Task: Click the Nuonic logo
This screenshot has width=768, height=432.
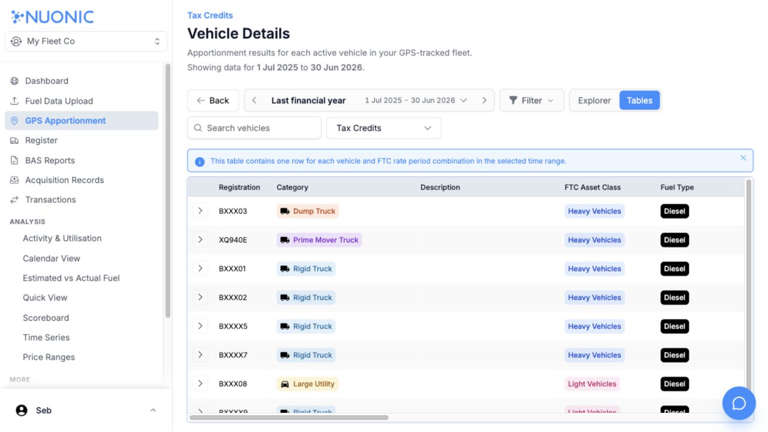Action: 52,16
